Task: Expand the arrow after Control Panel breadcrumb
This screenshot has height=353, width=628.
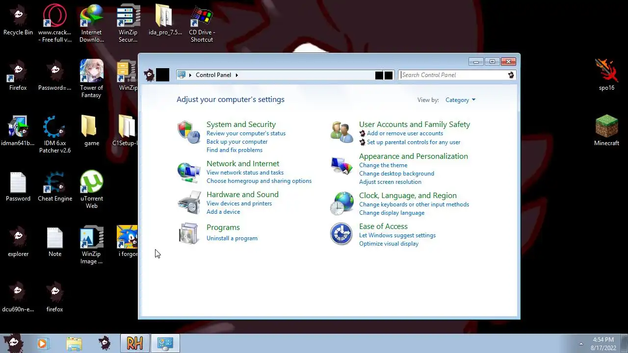Action: 236,75
